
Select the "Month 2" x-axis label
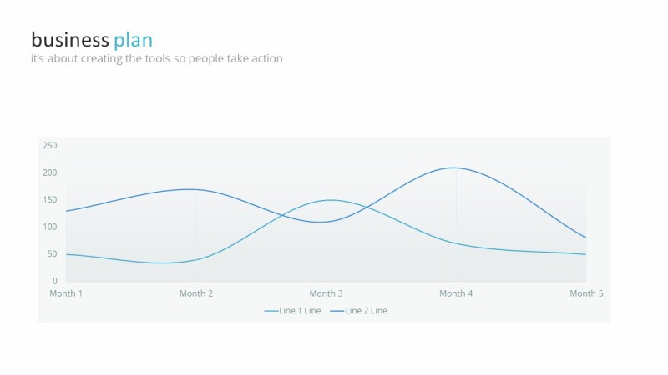coord(196,293)
